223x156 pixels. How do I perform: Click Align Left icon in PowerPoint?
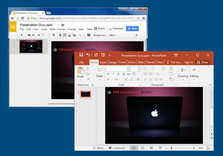(x=145, y=79)
